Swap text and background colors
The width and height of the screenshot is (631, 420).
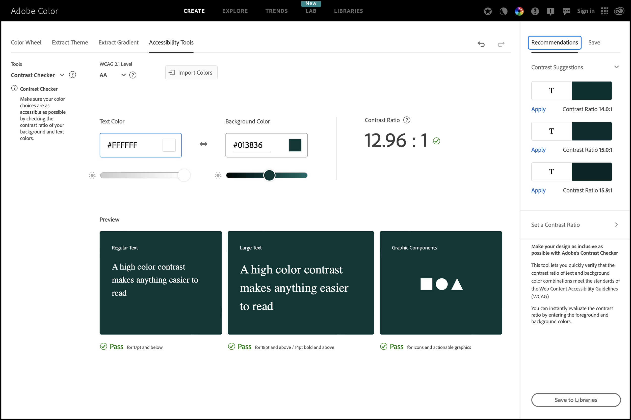coord(204,144)
